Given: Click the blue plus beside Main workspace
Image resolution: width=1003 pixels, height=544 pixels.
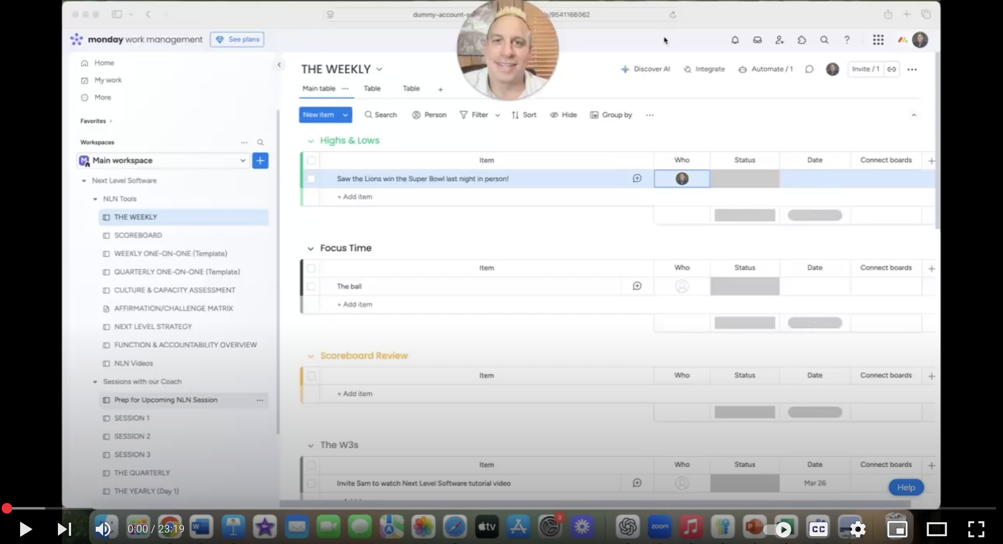Looking at the screenshot, I should [x=260, y=160].
